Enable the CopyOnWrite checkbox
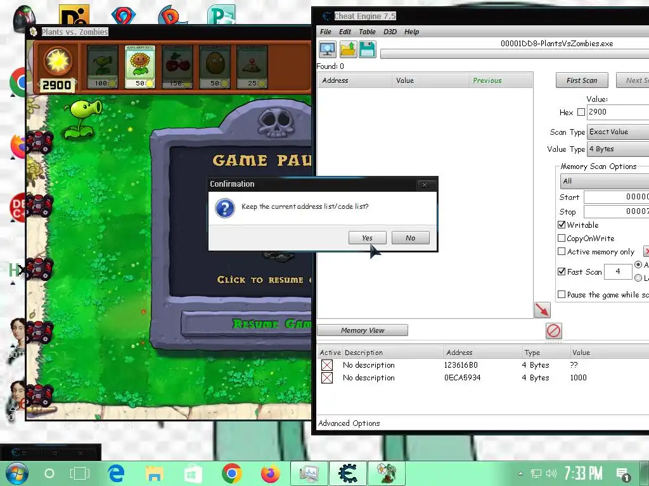This screenshot has width=649, height=486. pyautogui.click(x=562, y=238)
